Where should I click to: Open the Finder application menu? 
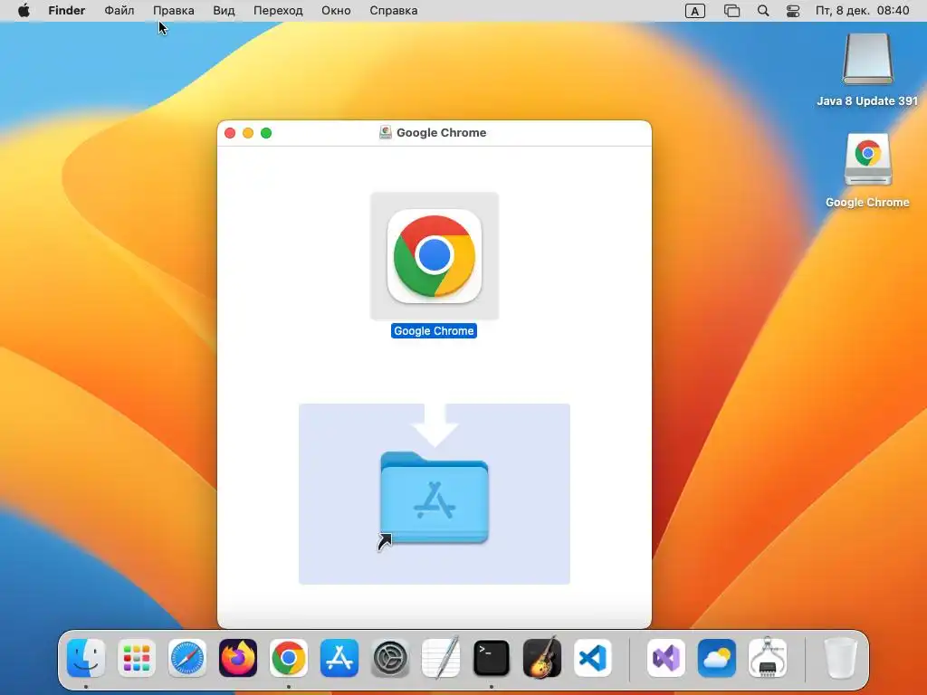67,11
